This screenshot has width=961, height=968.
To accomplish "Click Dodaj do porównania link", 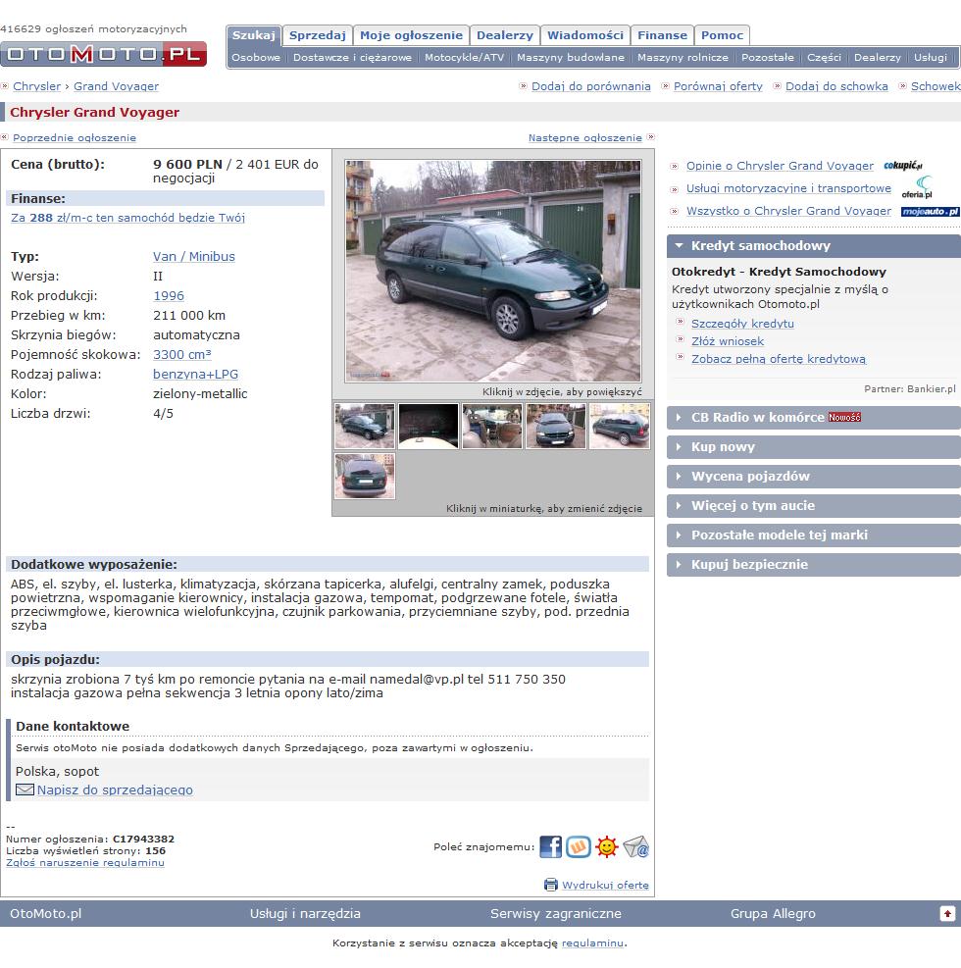I will [x=590, y=86].
